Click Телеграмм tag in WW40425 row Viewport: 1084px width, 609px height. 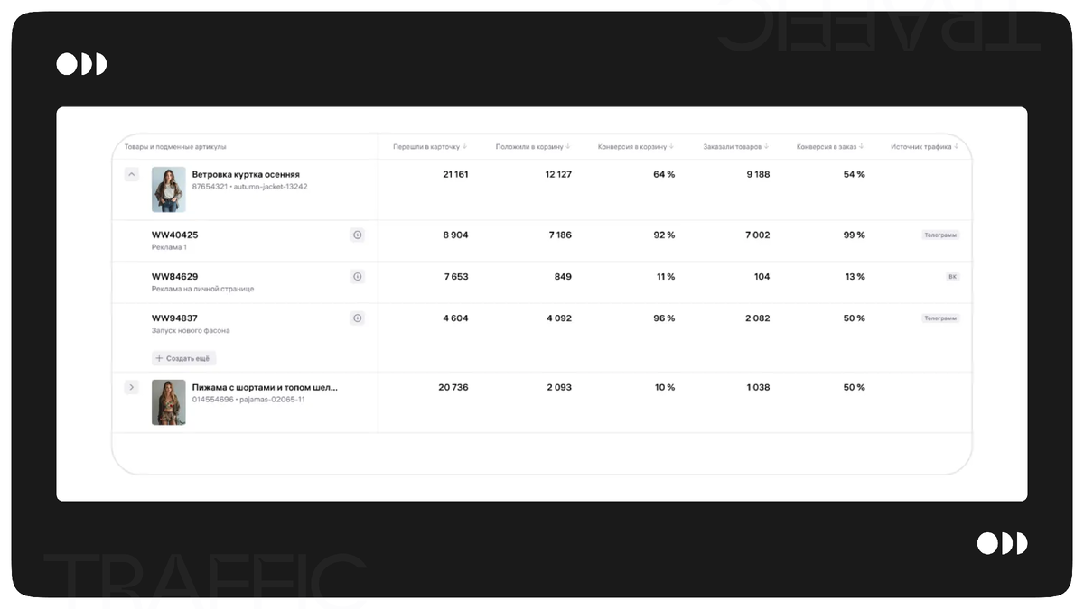(x=940, y=235)
